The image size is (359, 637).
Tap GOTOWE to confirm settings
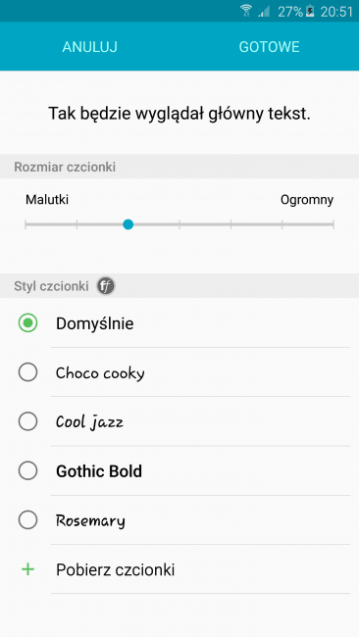click(x=269, y=47)
